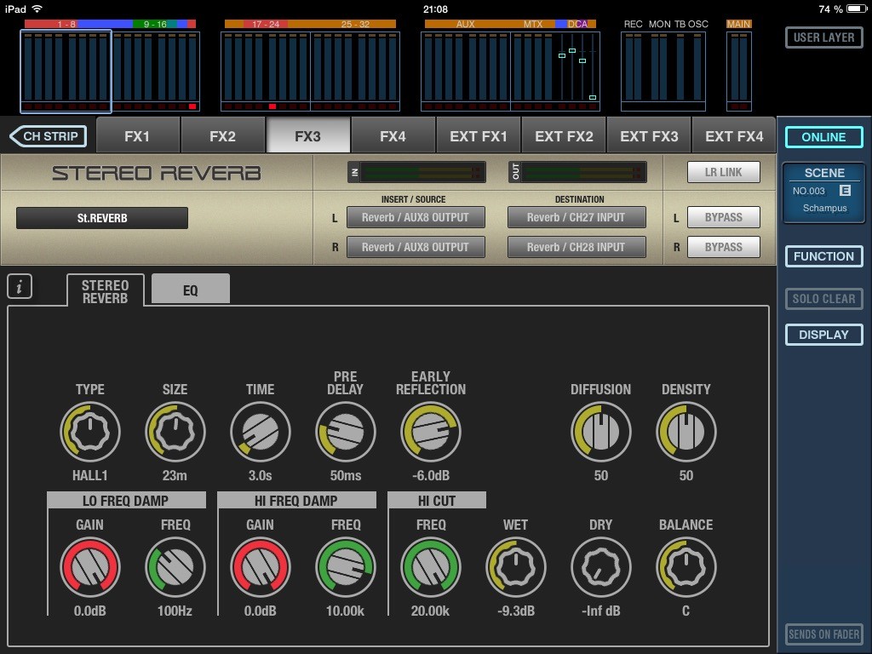This screenshot has height=654, width=872.
Task: Tap the 20.00k hi cut value
Action: tap(430, 611)
